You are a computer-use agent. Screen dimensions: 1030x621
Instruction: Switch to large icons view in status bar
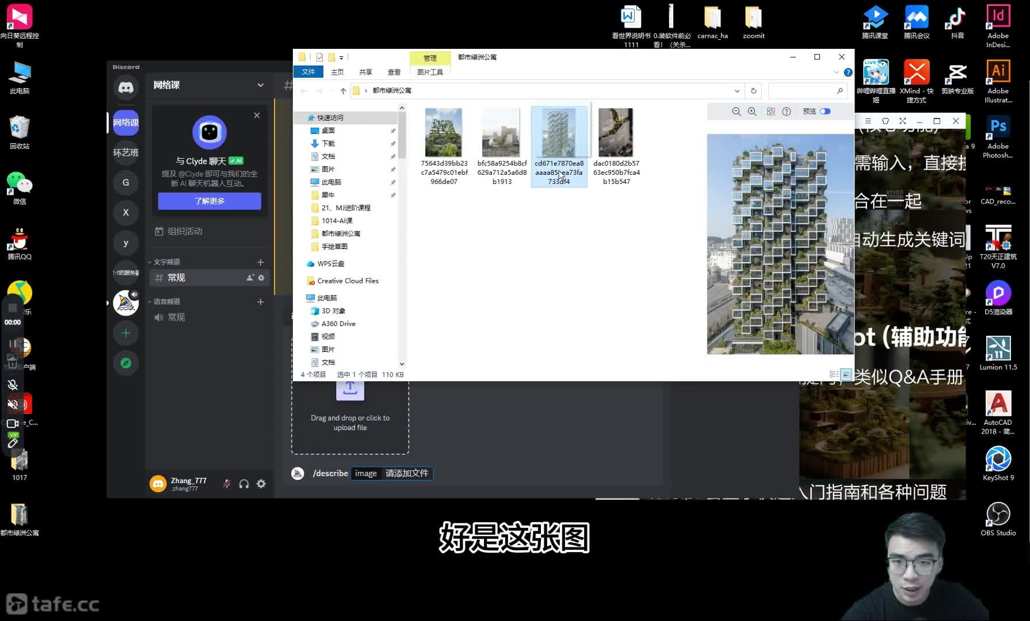(846, 374)
